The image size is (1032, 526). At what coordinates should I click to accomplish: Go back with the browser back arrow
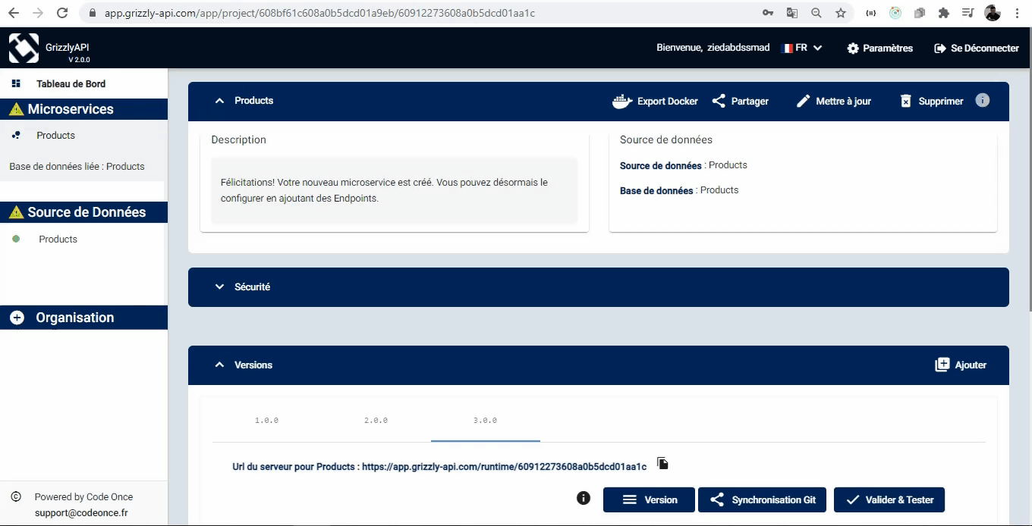pos(14,13)
